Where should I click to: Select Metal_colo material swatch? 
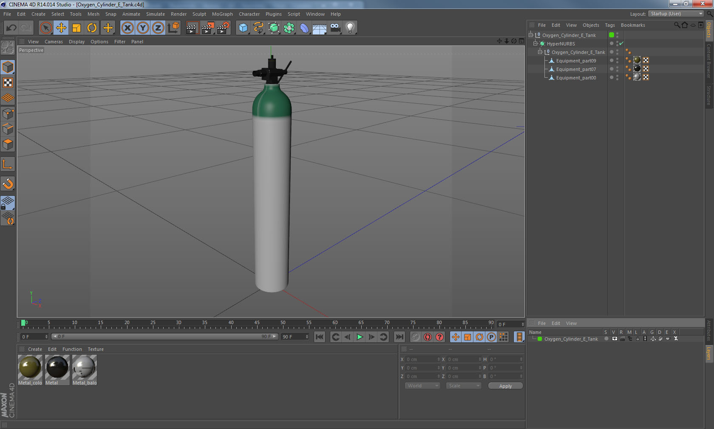pos(30,370)
